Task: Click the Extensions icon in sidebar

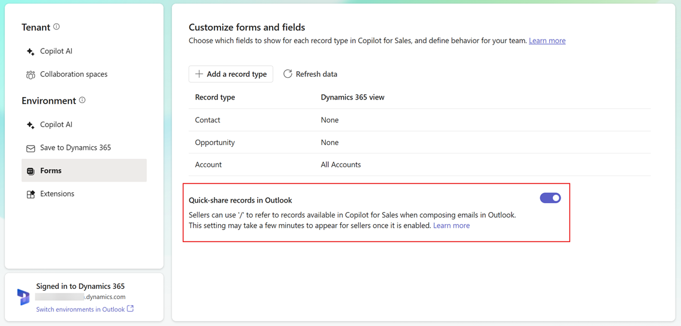Action: point(31,194)
